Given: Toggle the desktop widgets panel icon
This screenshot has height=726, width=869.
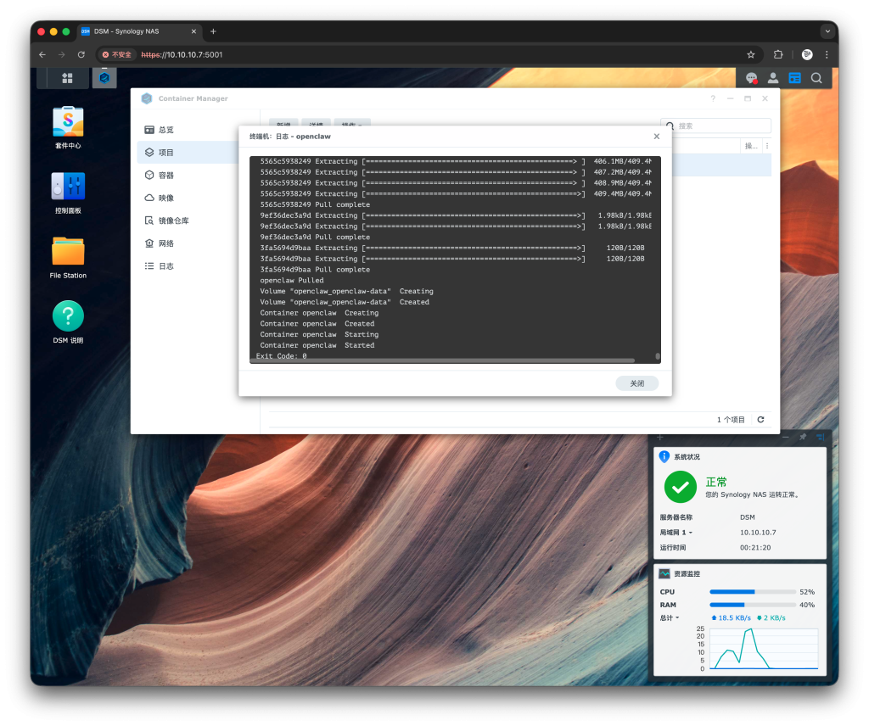Looking at the screenshot, I should 794,78.
